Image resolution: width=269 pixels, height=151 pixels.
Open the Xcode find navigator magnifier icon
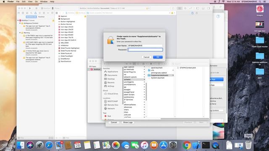point(31,13)
